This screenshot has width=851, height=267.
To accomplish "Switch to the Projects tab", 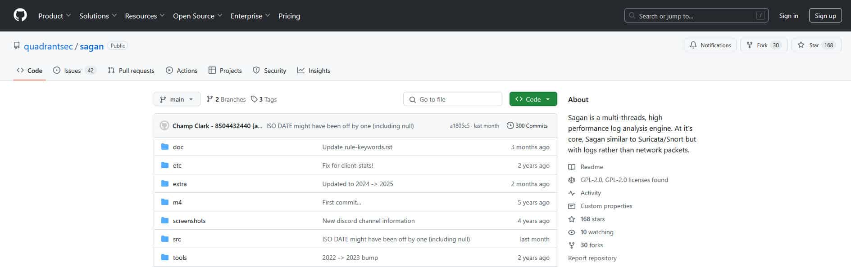I will 225,71.
